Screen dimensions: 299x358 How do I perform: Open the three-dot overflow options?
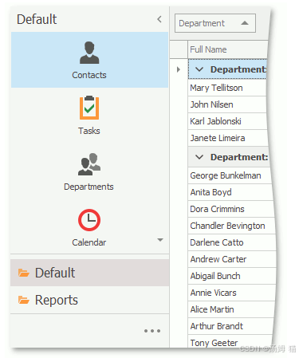pyautogui.click(x=152, y=331)
